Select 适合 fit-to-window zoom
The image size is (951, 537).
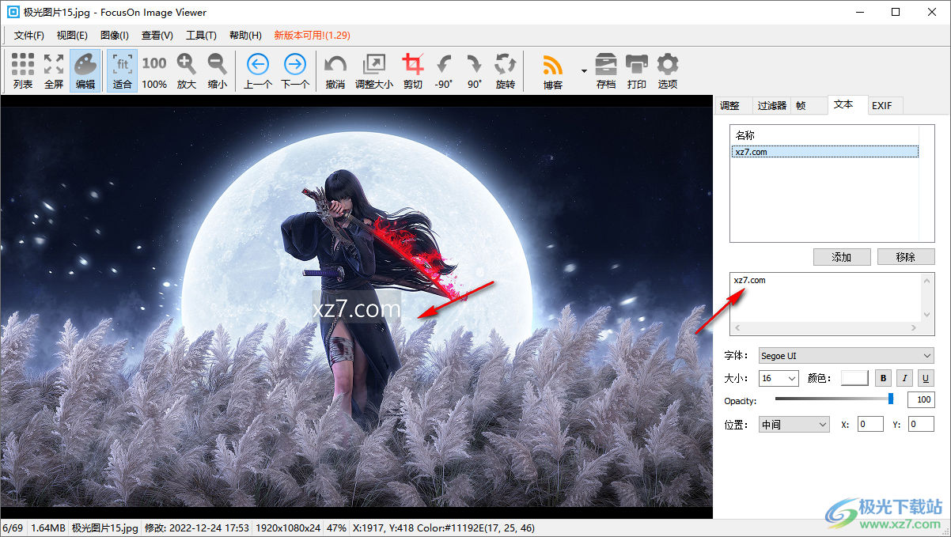click(123, 71)
